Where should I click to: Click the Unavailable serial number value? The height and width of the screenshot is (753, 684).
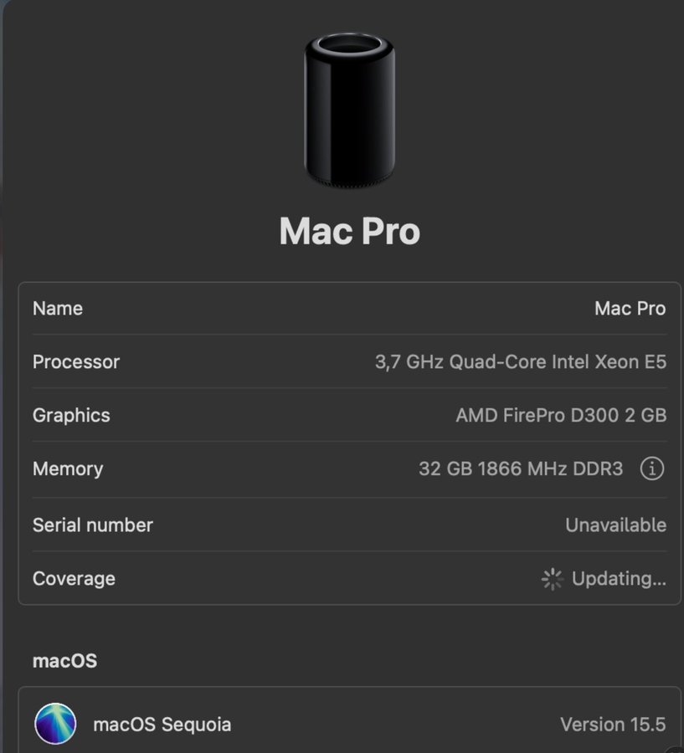pos(615,525)
